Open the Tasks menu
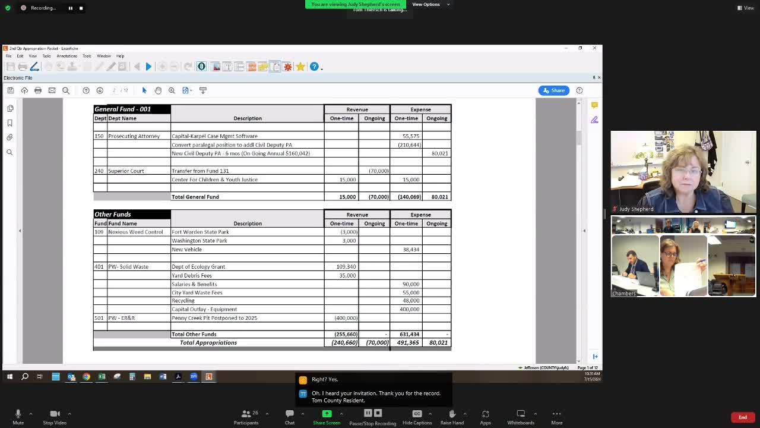 (x=46, y=56)
